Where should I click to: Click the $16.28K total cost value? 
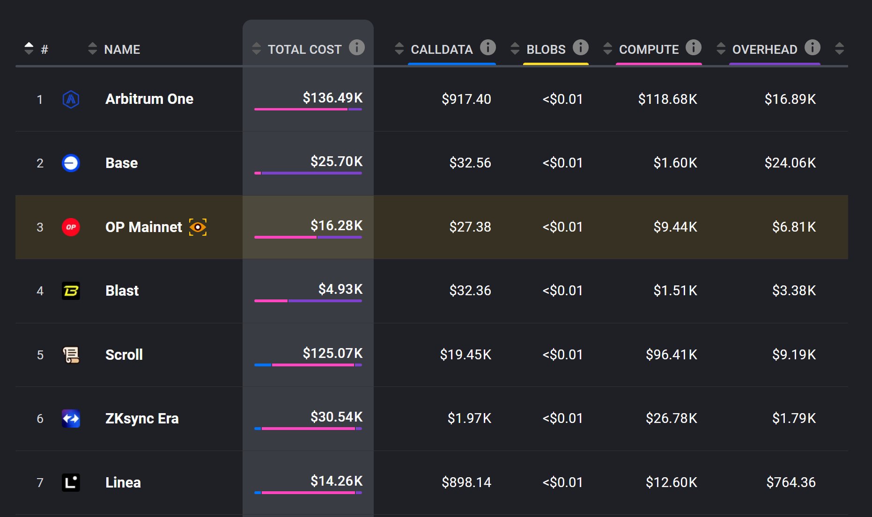coord(336,226)
